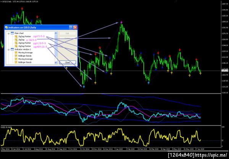Click the indicator list scrollbar thumb
This screenshot has width=229, height=159.
pos(56,46)
